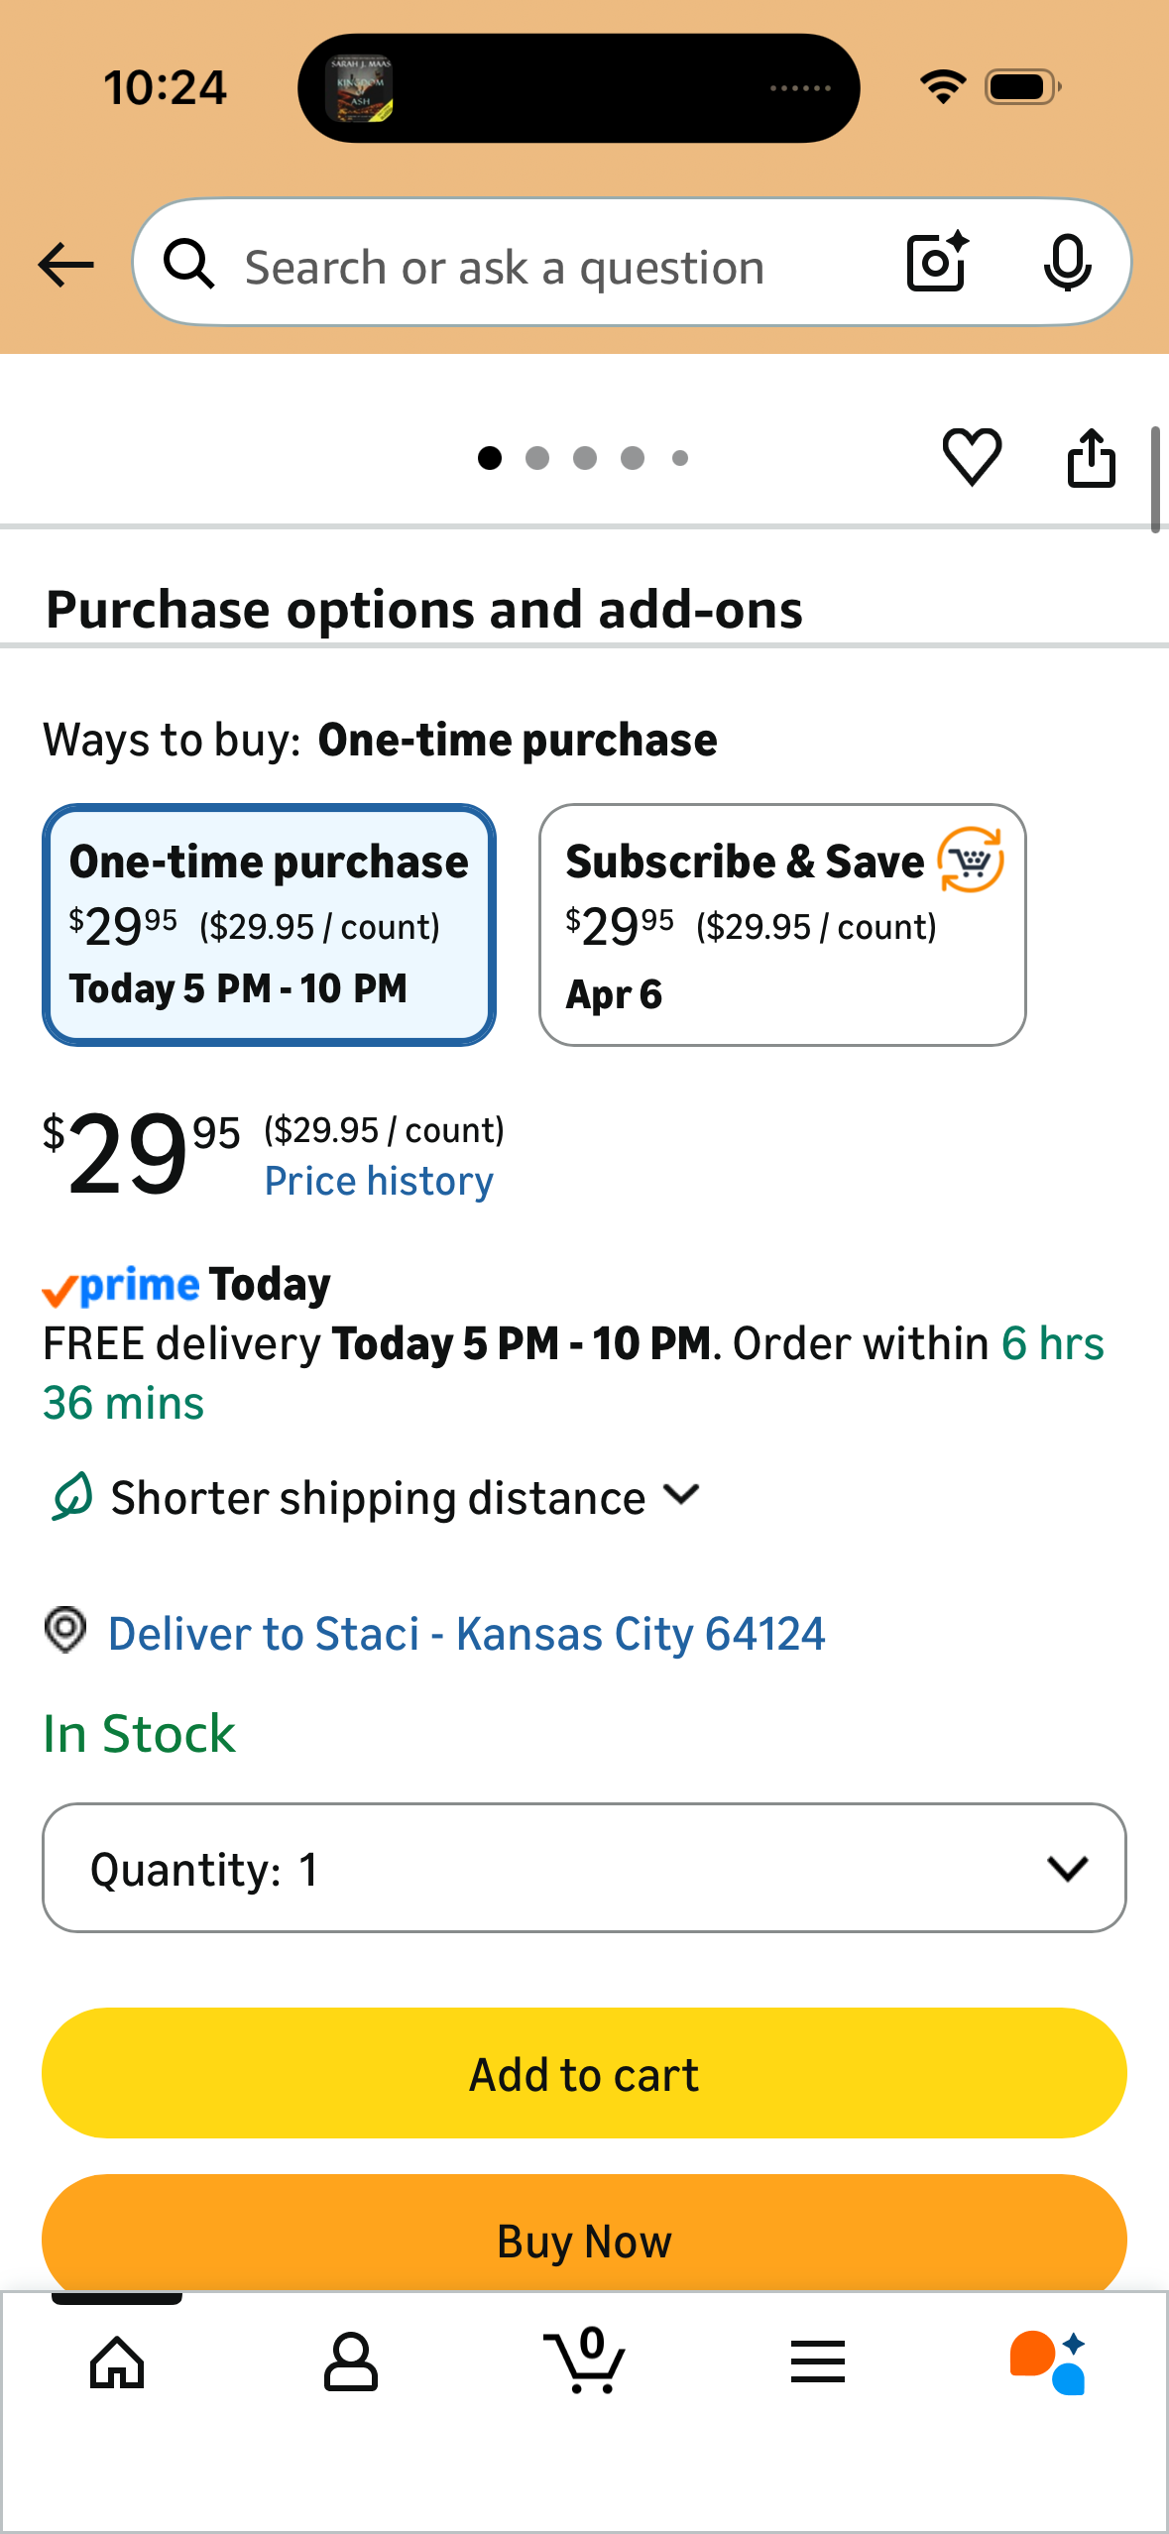
Task: Expand Shorter shipping distance details
Action: point(377,1497)
